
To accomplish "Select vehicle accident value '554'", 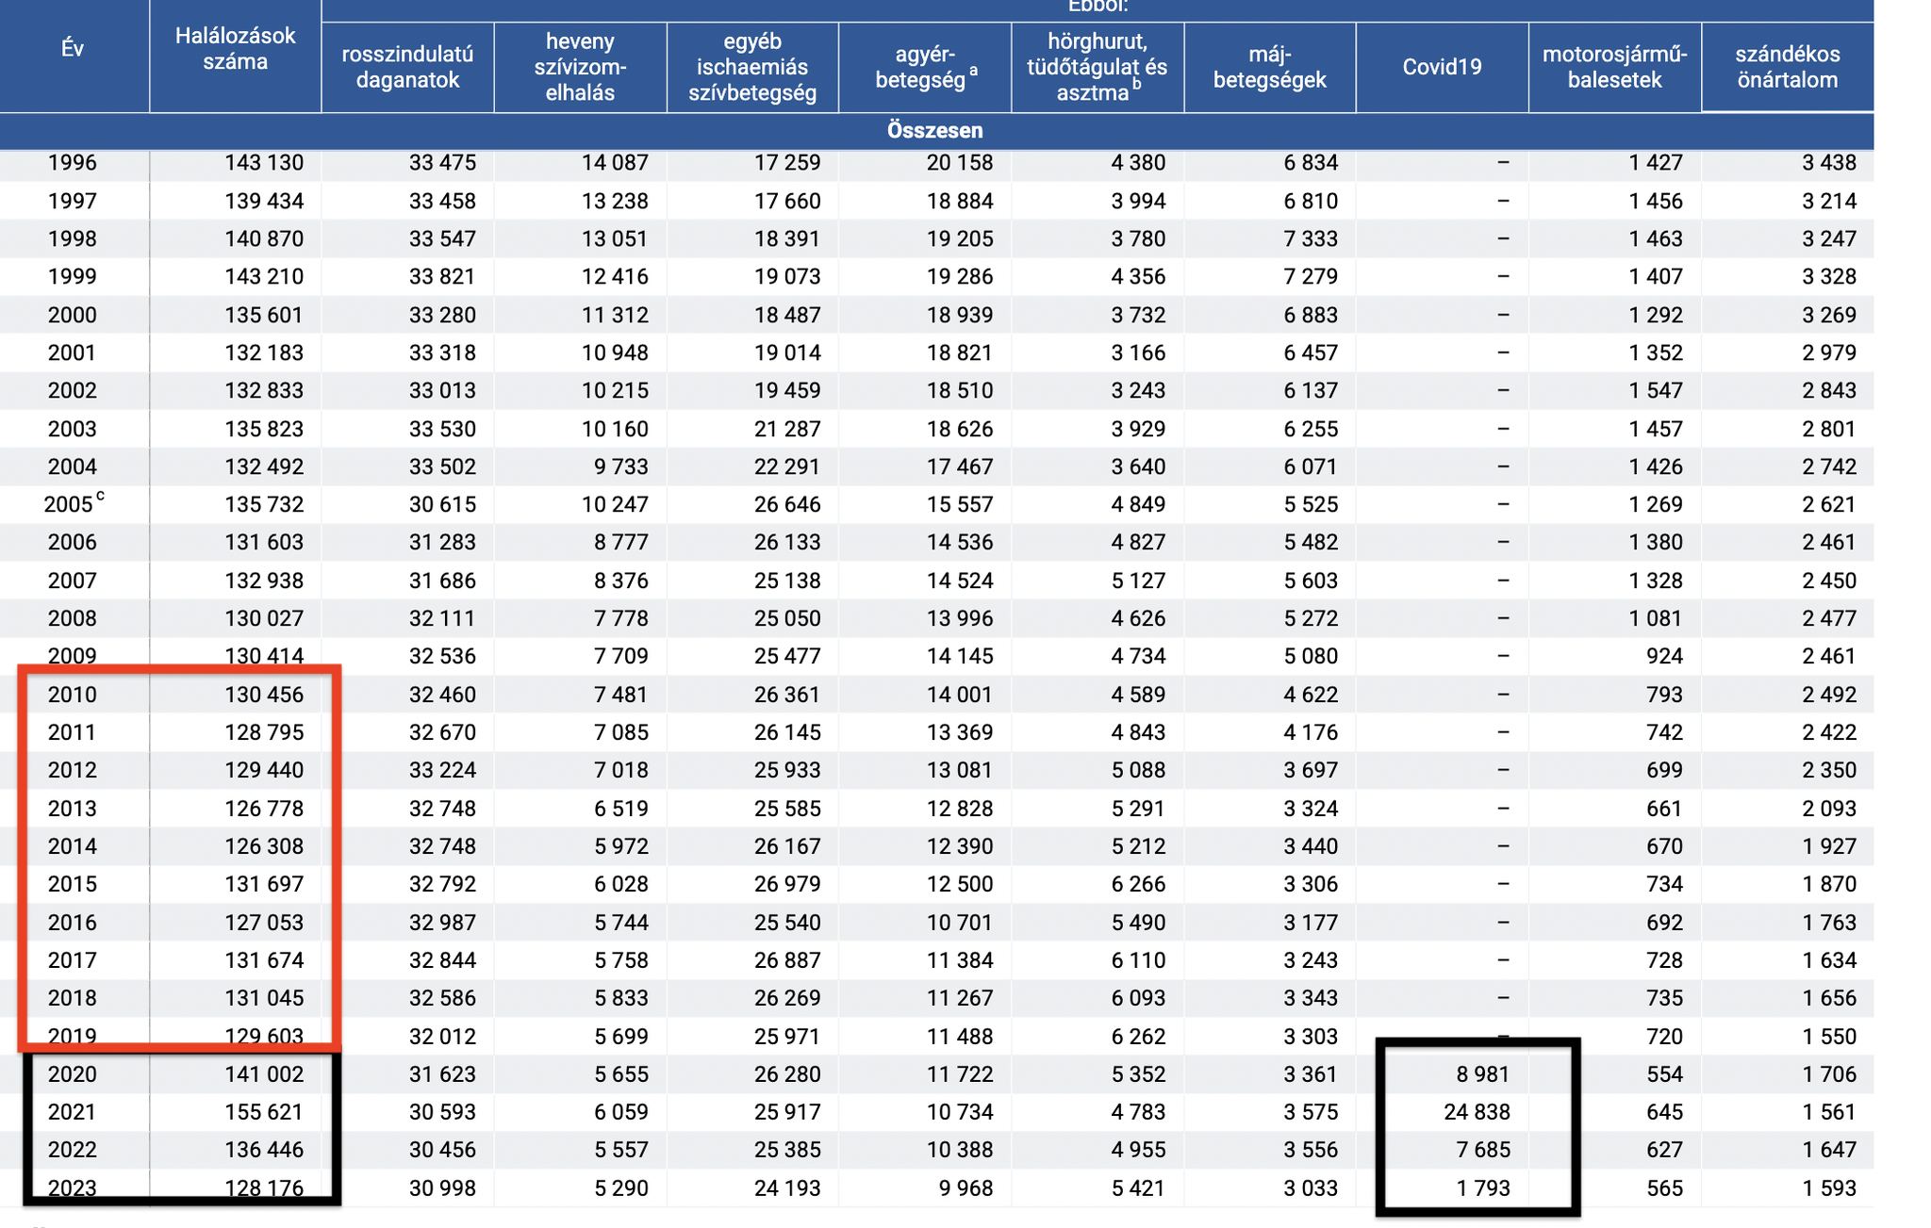I will pos(1664,1073).
